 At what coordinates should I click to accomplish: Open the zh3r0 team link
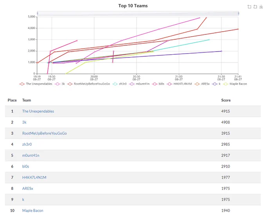[27, 145]
